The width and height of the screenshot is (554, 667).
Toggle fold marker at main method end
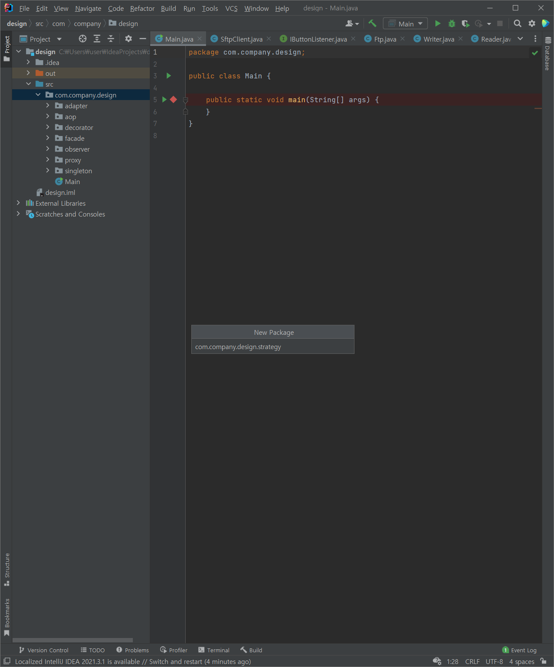pos(185,112)
